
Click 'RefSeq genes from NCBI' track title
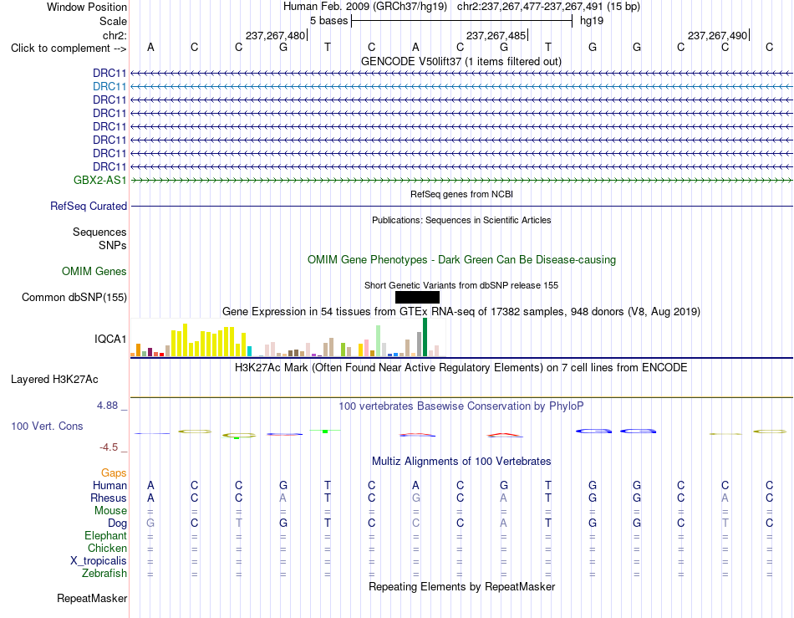pyautogui.click(x=462, y=194)
